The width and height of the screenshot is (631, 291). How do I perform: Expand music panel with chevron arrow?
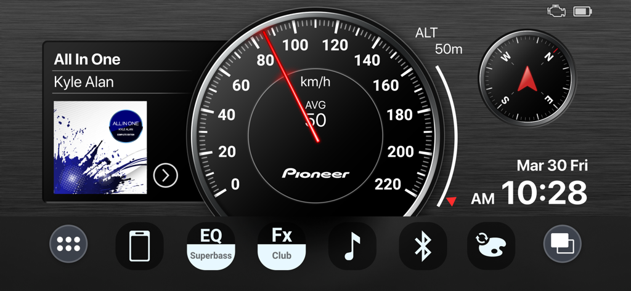pyautogui.click(x=165, y=175)
